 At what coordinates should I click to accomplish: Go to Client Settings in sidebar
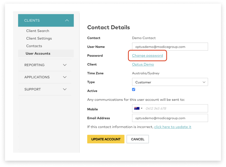39,39
